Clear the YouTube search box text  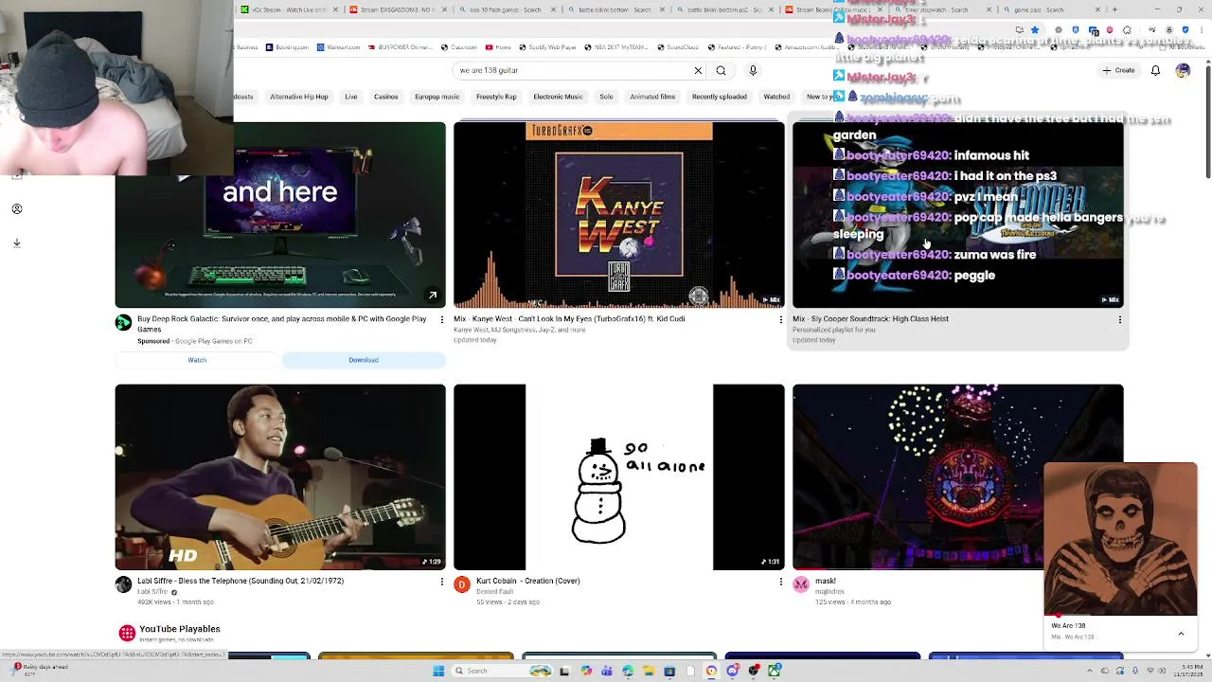(x=698, y=70)
